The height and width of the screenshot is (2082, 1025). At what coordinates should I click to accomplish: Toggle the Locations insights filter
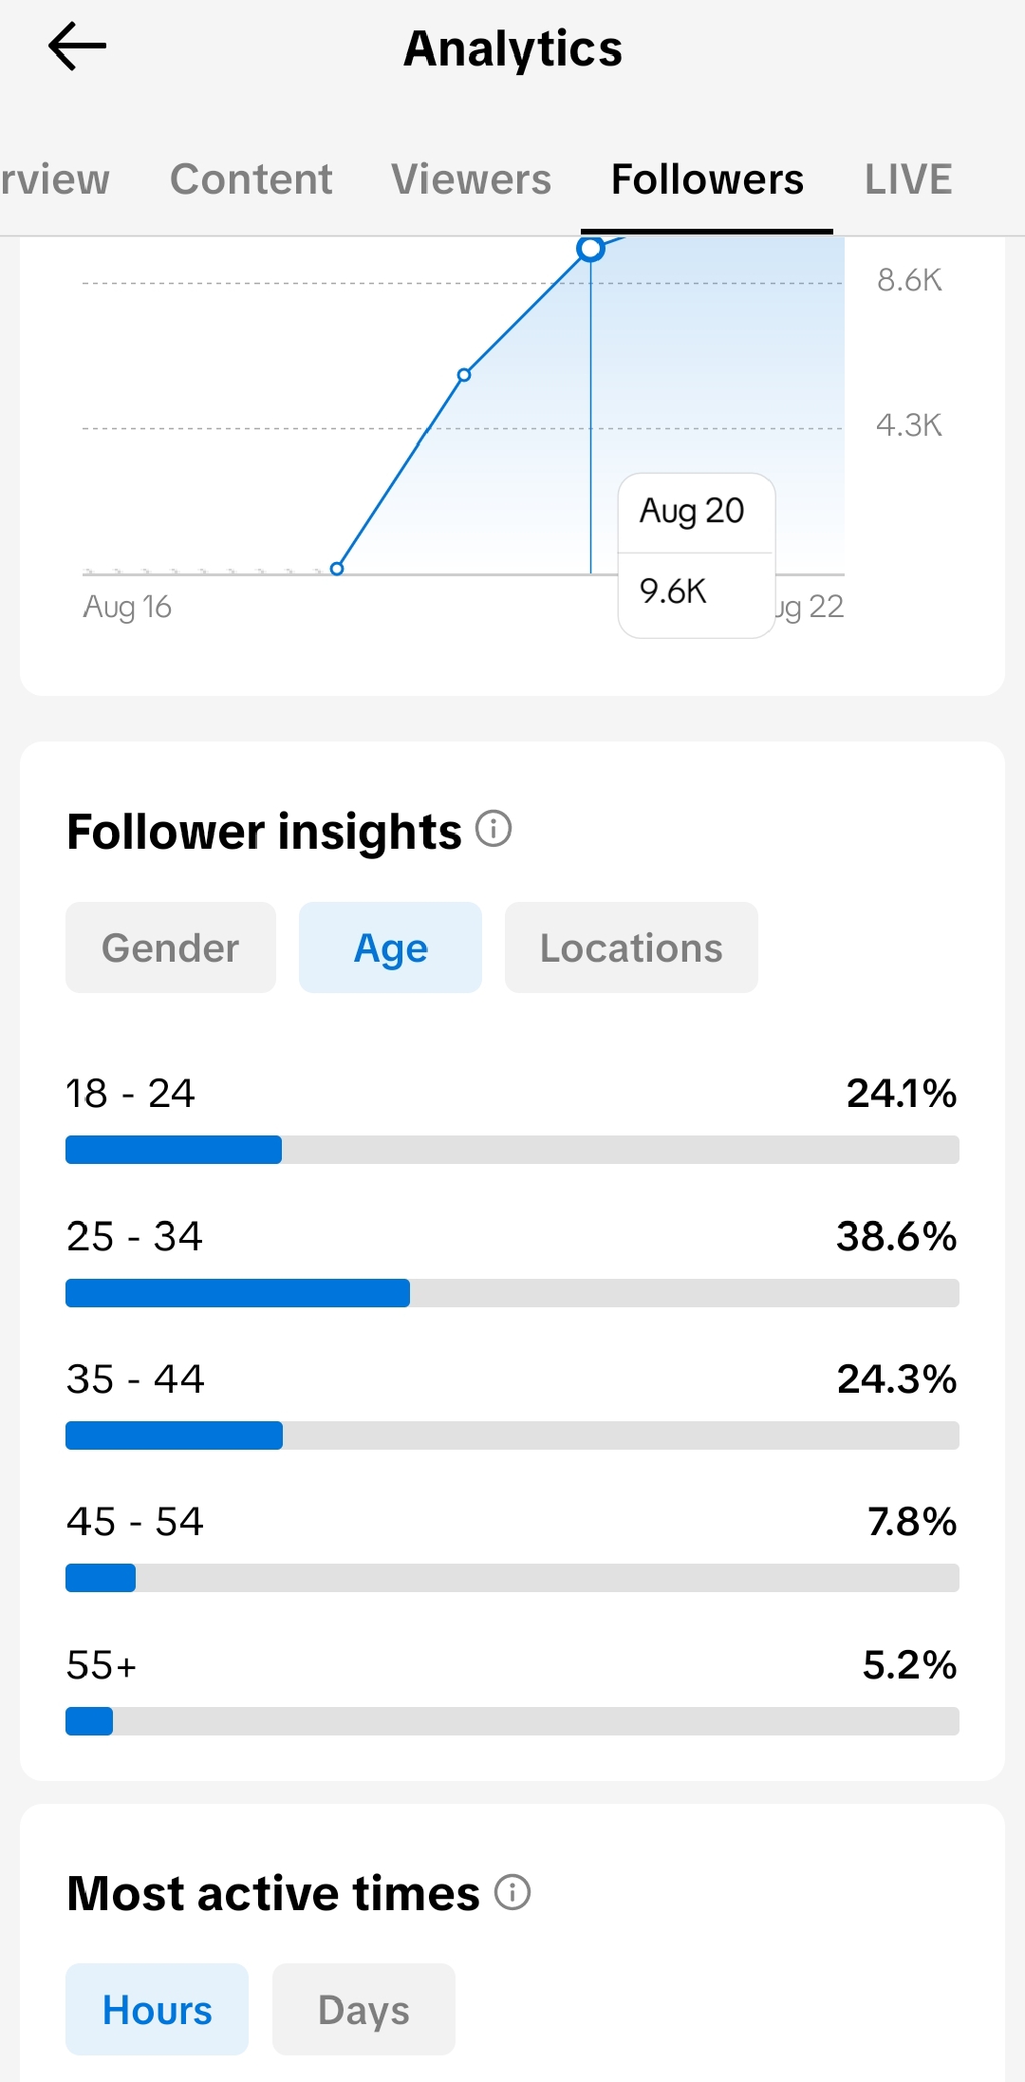[x=631, y=947]
